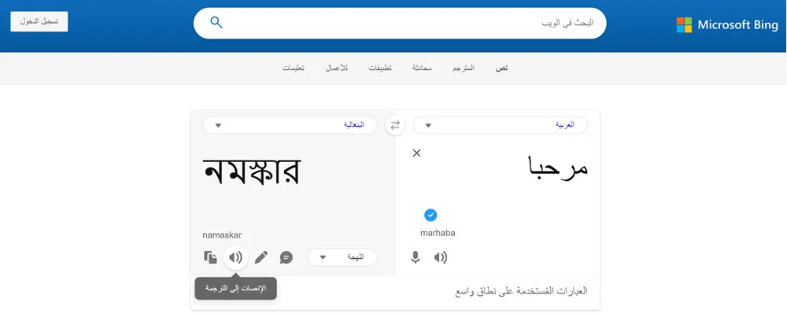787x314 pixels.
Task: Click the sign-in button تسجيل الدخول
Action: [39, 21]
